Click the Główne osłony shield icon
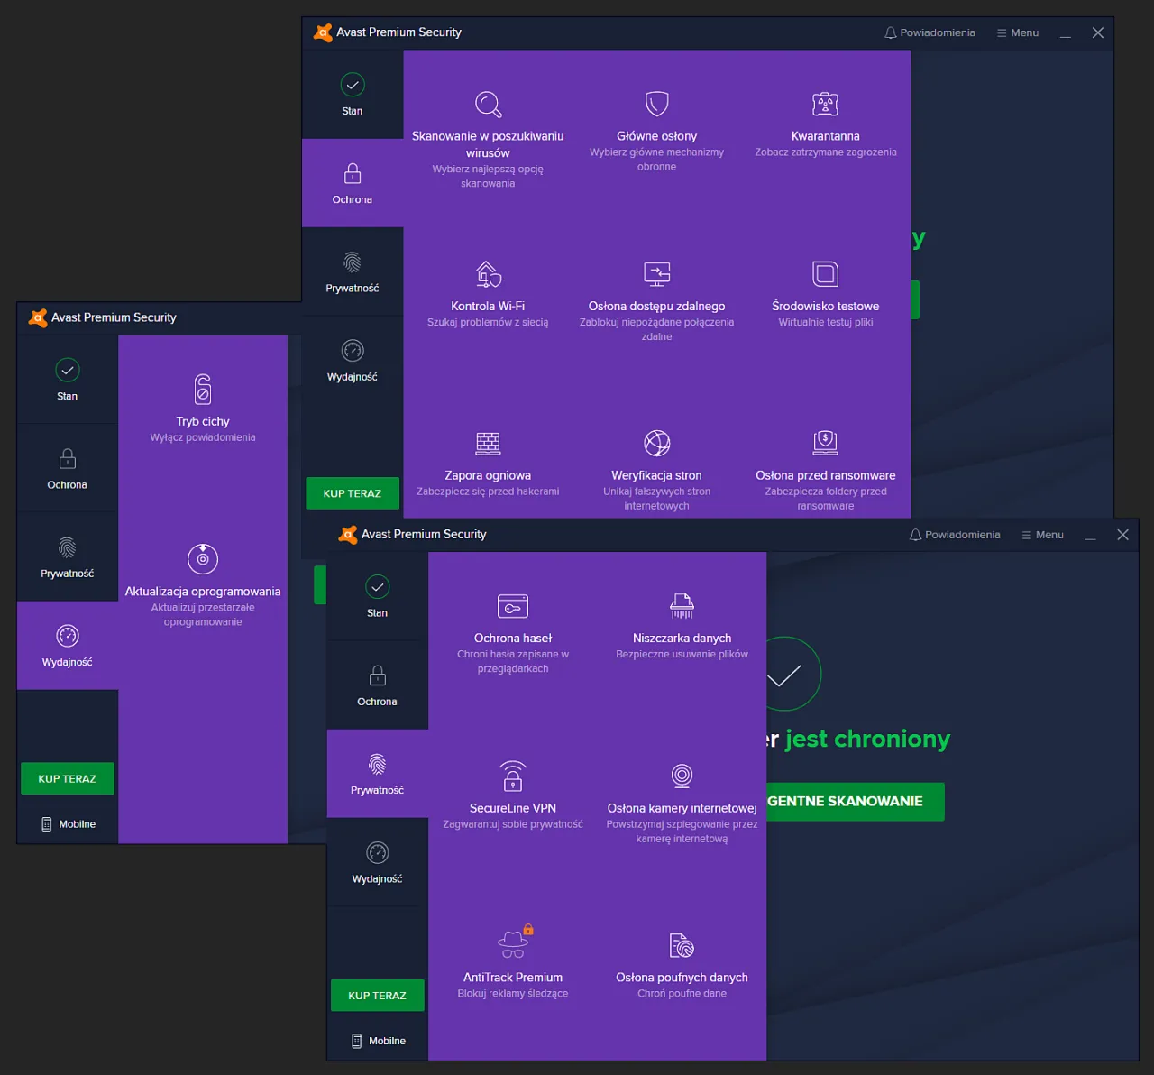This screenshot has width=1154, height=1075. [x=656, y=104]
